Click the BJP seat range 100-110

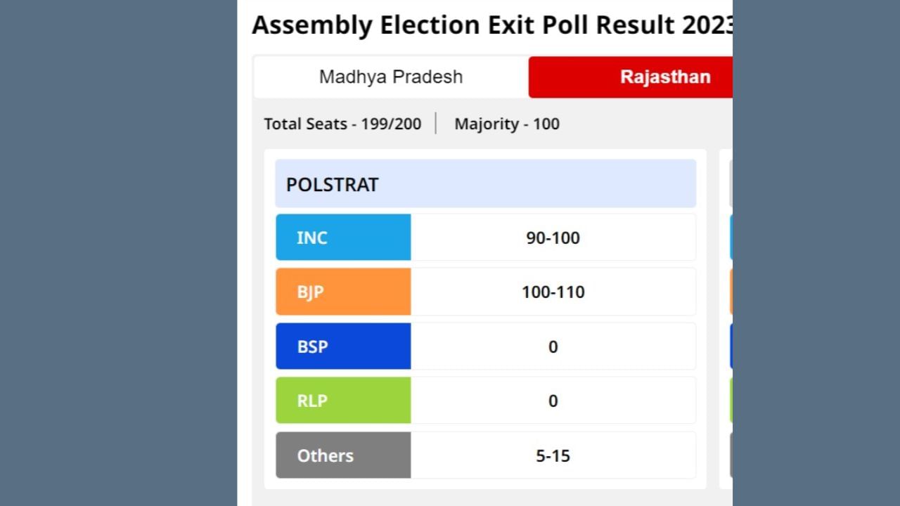tap(553, 292)
